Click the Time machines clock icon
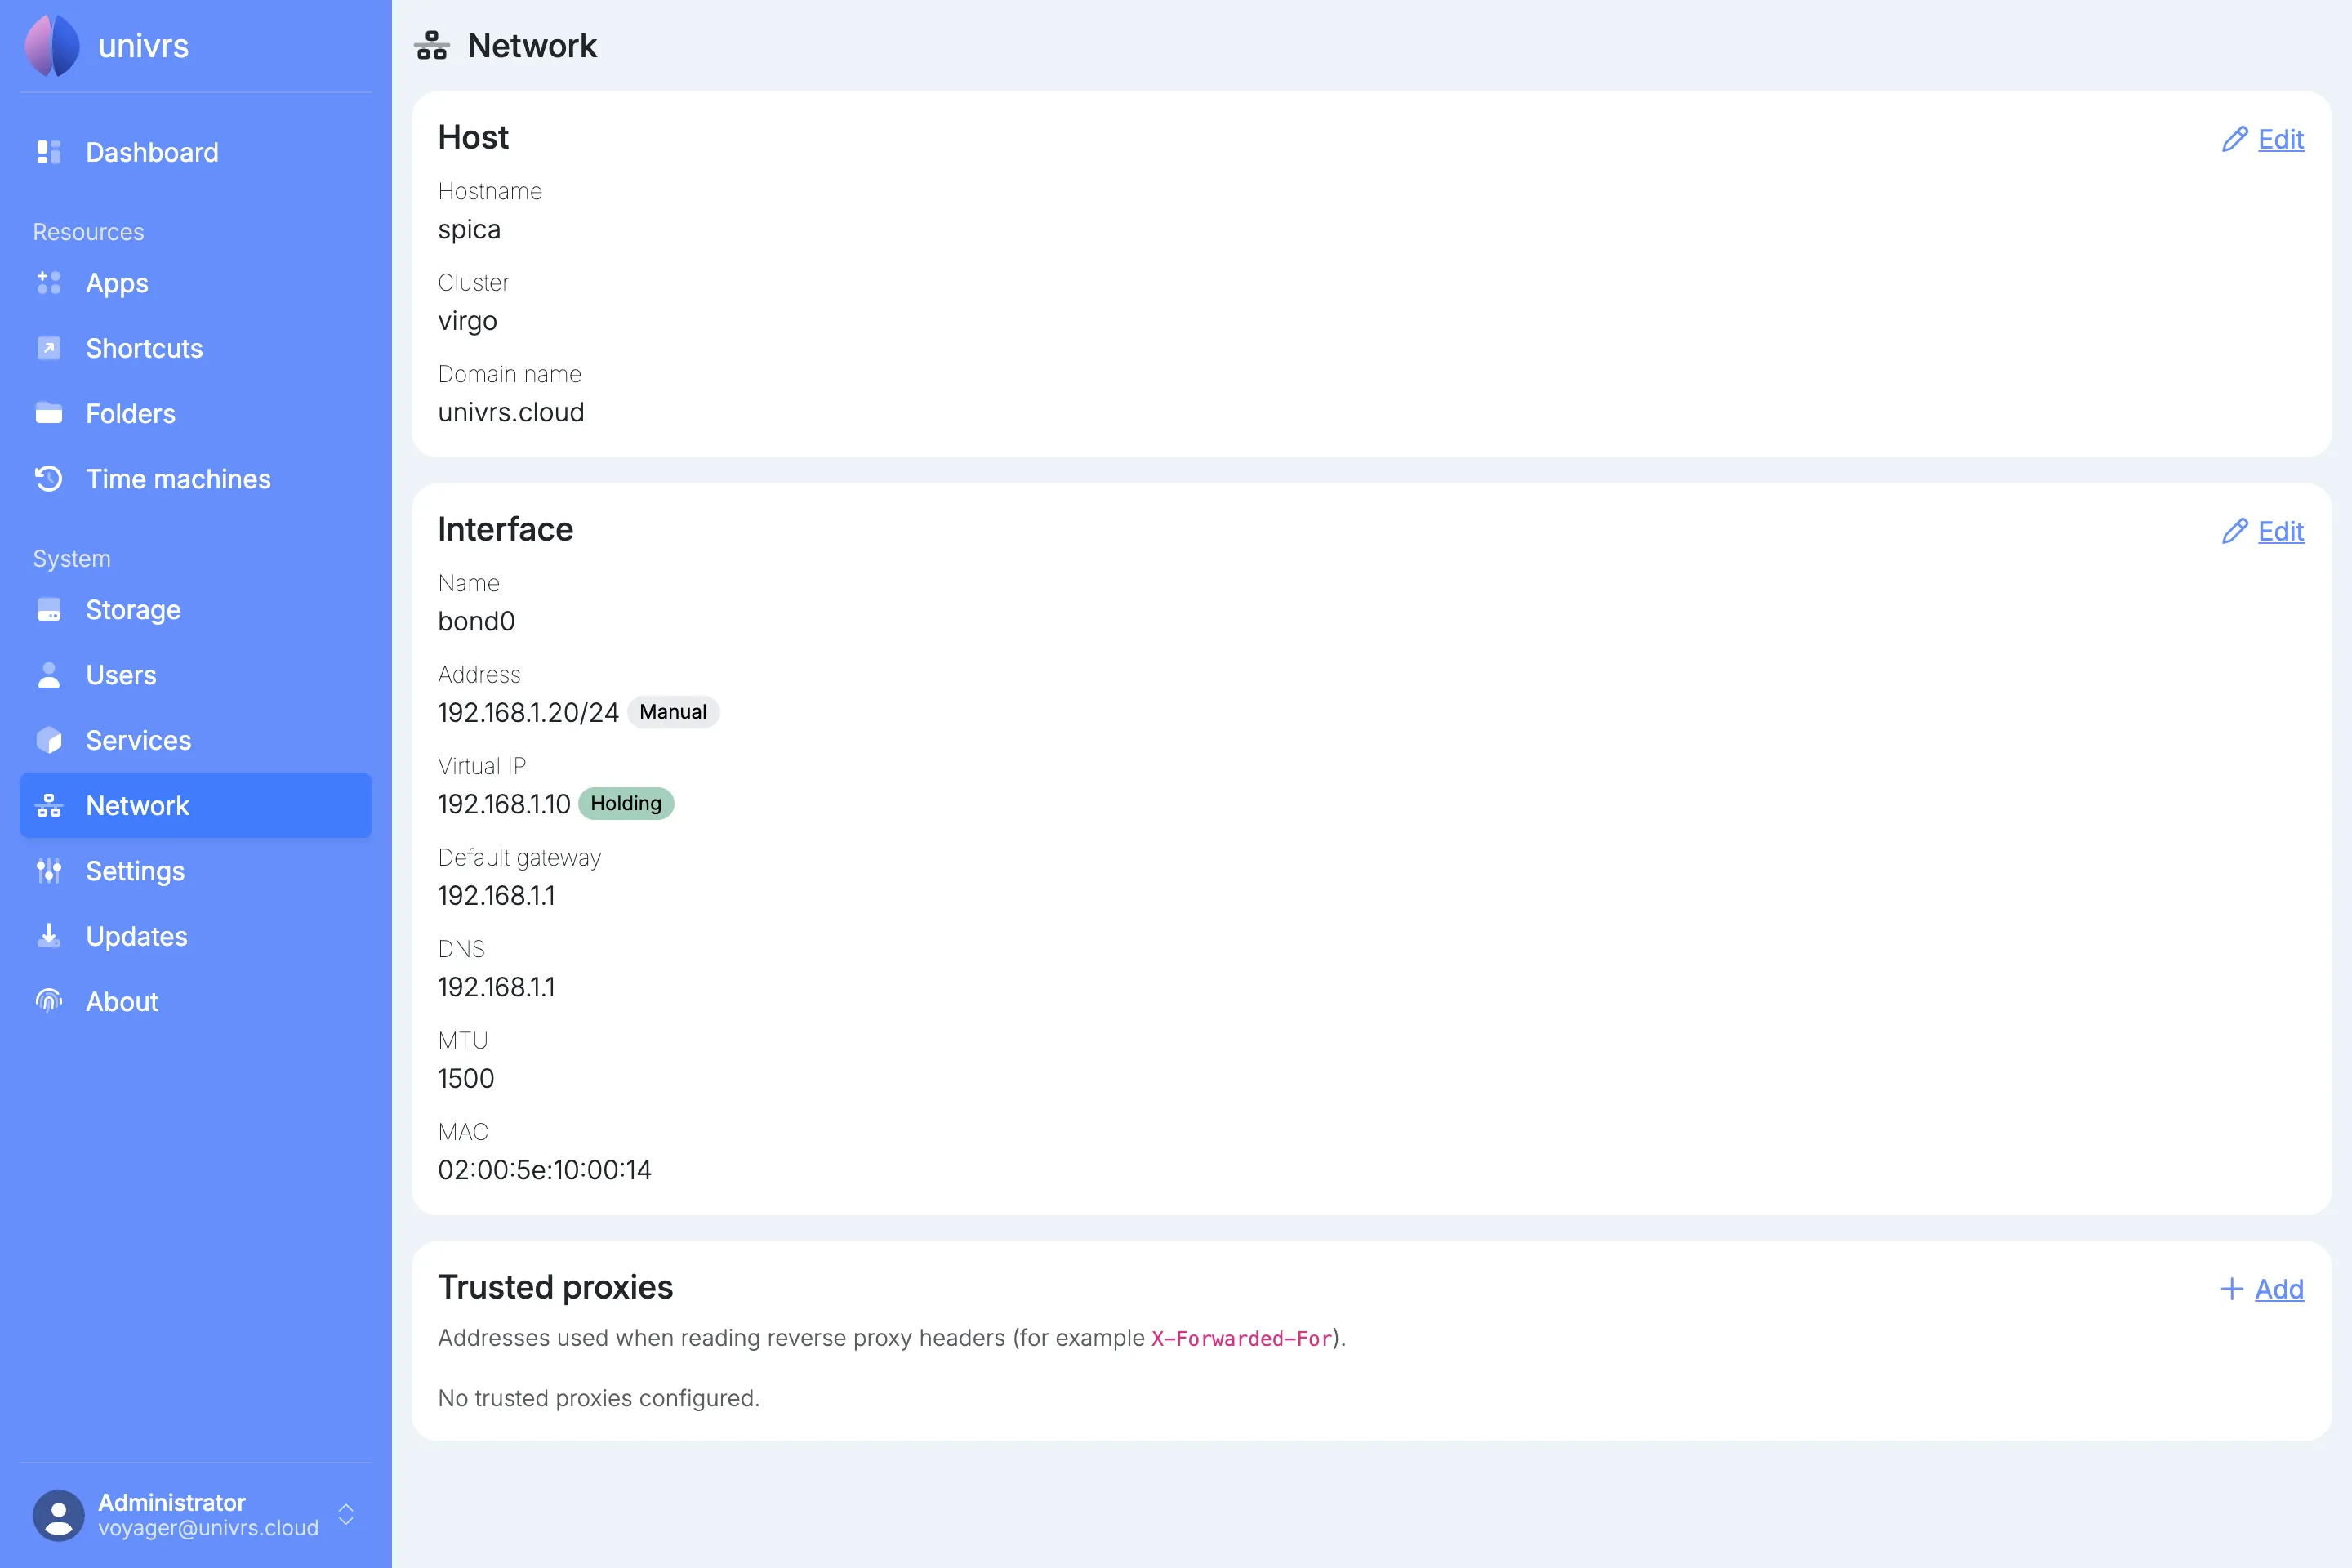2352x1568 pixels. click(x=49, y=479)
